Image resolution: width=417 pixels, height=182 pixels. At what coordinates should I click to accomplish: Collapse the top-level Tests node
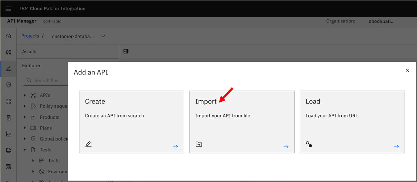25,149
